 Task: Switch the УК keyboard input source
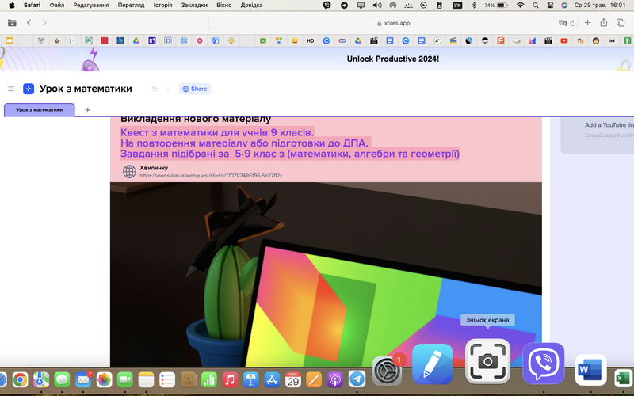(457, 6)
